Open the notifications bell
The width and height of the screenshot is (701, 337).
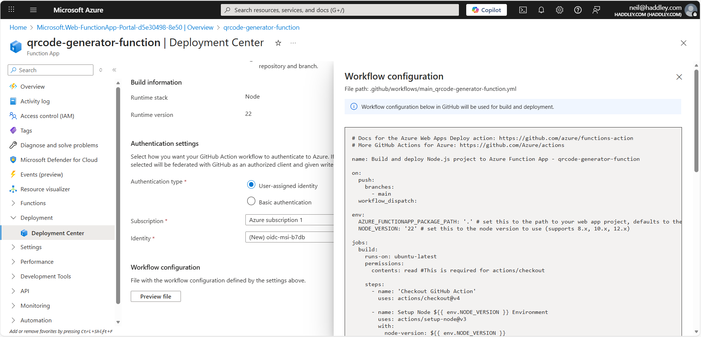[x=541, y=10]
